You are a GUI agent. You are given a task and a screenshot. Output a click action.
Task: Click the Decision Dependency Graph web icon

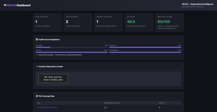click(37, 66)
